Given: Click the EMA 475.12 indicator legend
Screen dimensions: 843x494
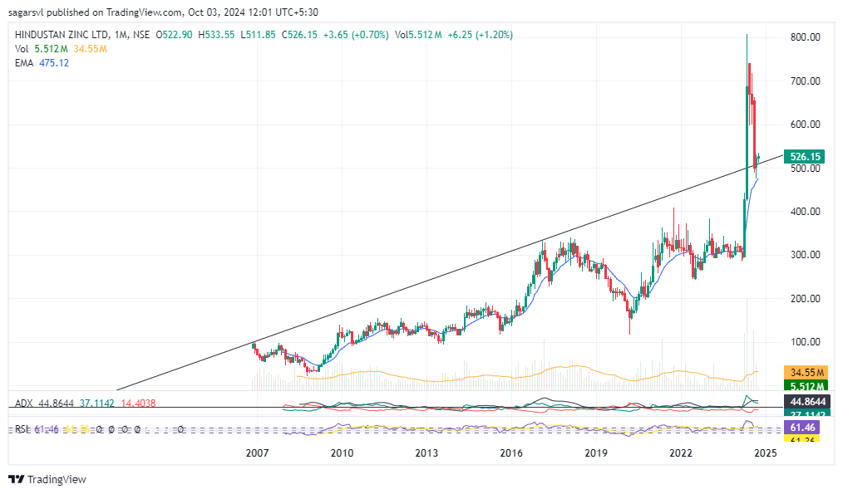Looking at the screenshot, I should [42, 63].
